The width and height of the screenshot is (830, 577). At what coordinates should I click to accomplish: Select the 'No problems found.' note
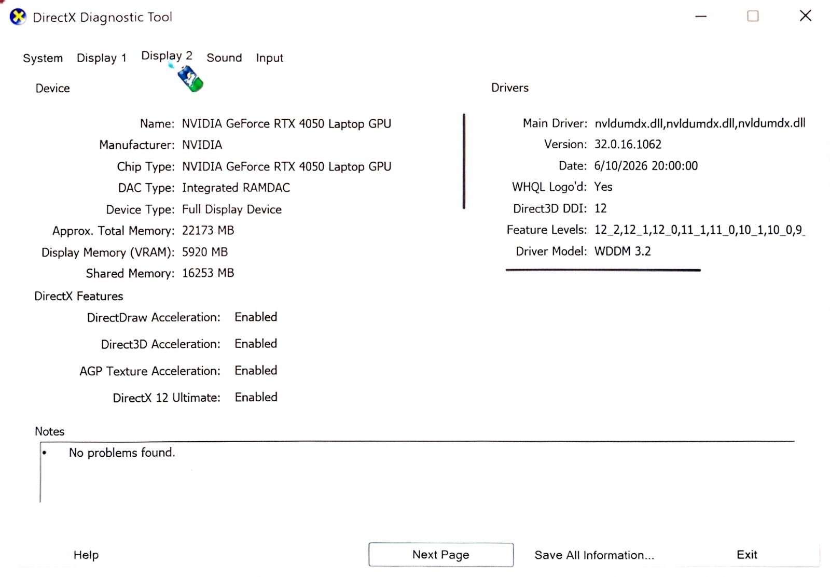point(122,453)
